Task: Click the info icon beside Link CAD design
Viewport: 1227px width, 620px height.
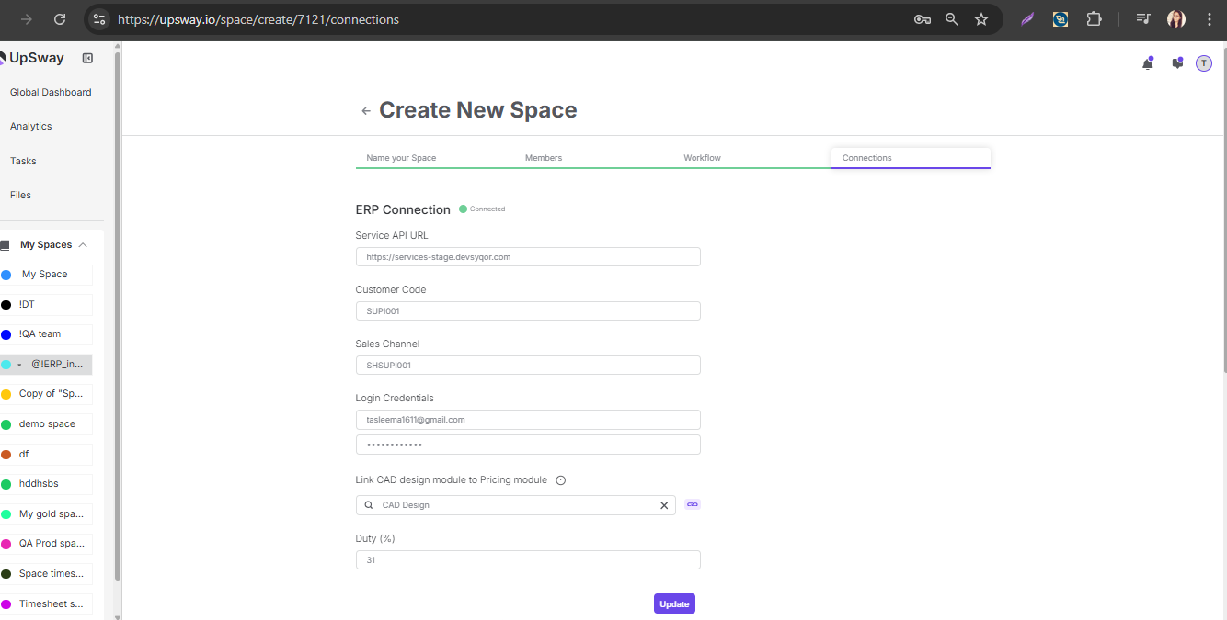Action: (561, 480)
